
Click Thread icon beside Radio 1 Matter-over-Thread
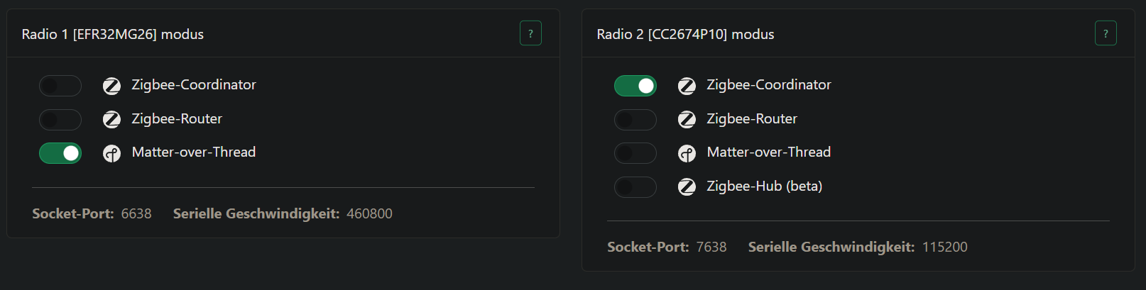pos(111,153)
